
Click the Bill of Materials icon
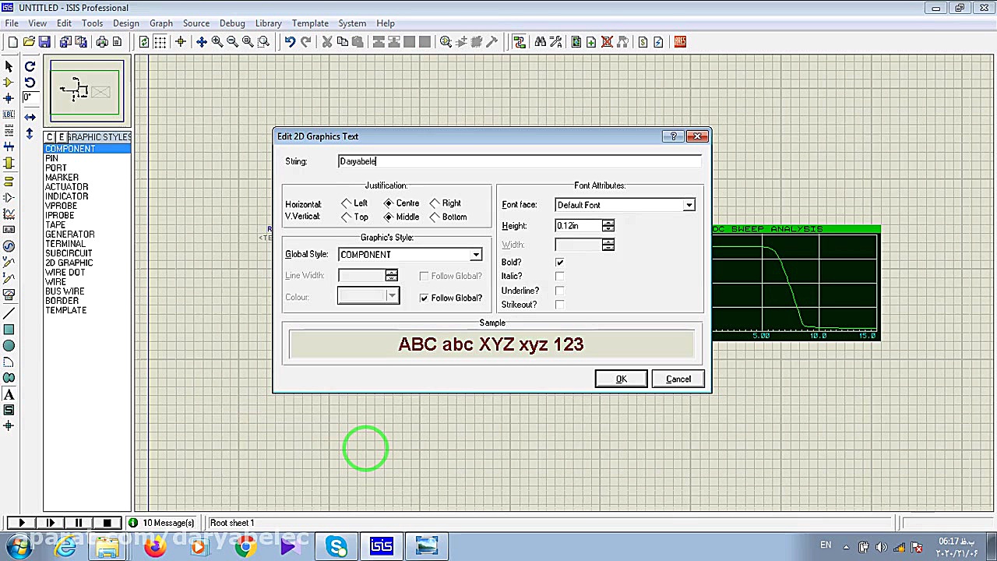[643, 42]
